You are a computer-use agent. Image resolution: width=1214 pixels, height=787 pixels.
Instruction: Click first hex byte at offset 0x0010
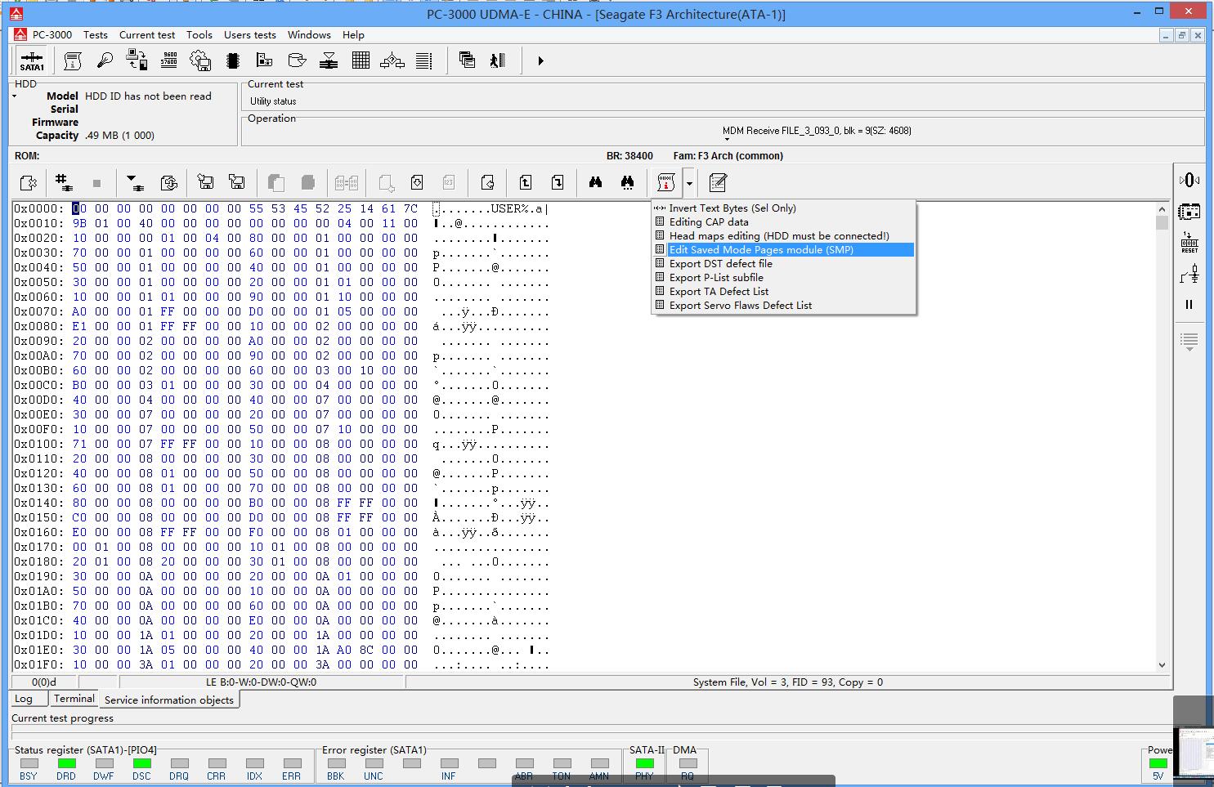pyautogui.click(x=79, y=223)
